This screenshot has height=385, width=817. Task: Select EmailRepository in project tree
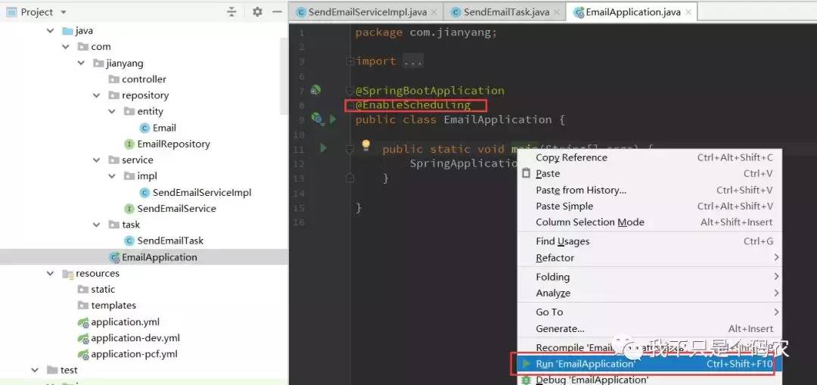point(173,144)
